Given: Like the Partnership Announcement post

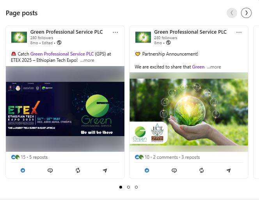Looking at the screenshot, I should (147, 170).
